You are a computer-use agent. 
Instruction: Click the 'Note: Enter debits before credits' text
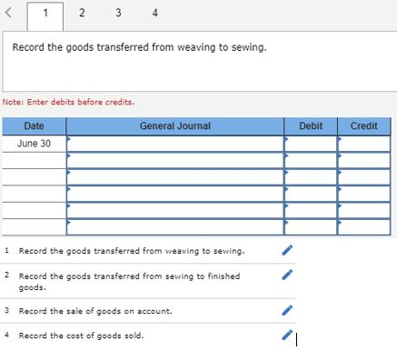coord(68,102)
